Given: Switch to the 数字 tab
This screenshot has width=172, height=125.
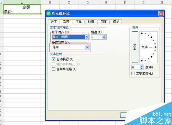Looking at the screenshot, I should coord(54,22).
